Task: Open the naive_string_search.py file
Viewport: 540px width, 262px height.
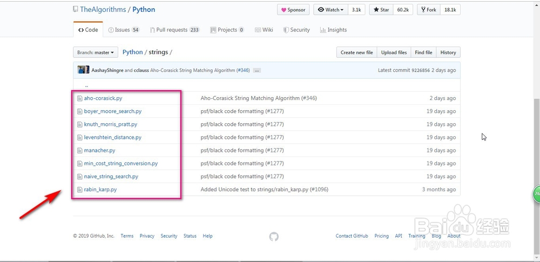Action: 111,177
